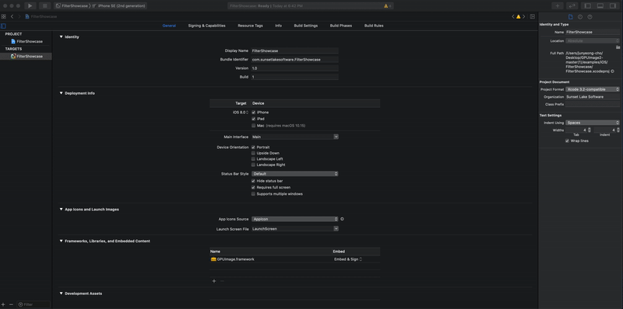Toggle the project and targets list sidebar
Screen dimensions: 623x309
point(3,26)
